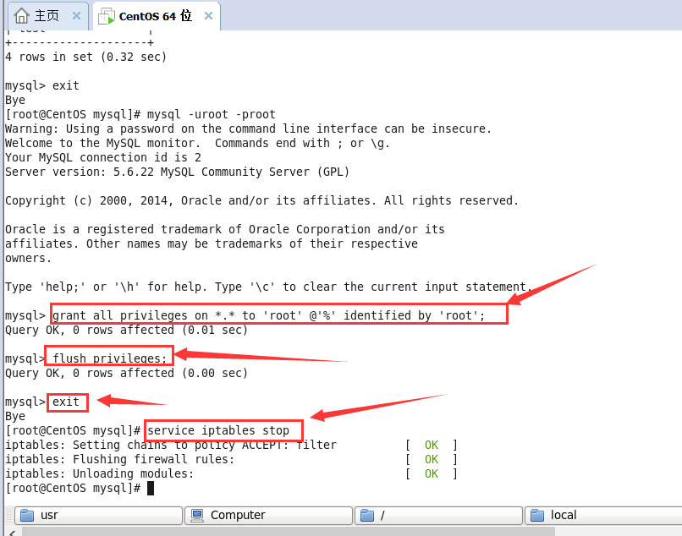This screenshot has height=536, width=682.
Task: Open the local folder taskbar button
Action: coord(603,515)
